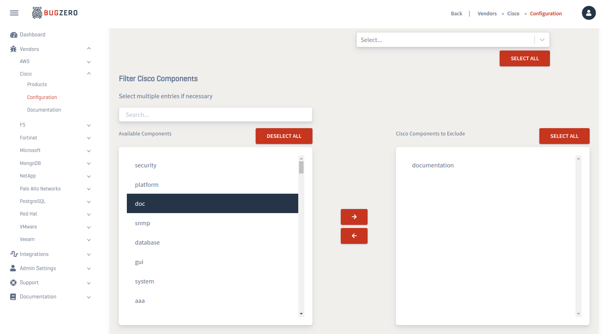
Task: Click the Support lifebuoy icon
Action: (x=13, y=283)
